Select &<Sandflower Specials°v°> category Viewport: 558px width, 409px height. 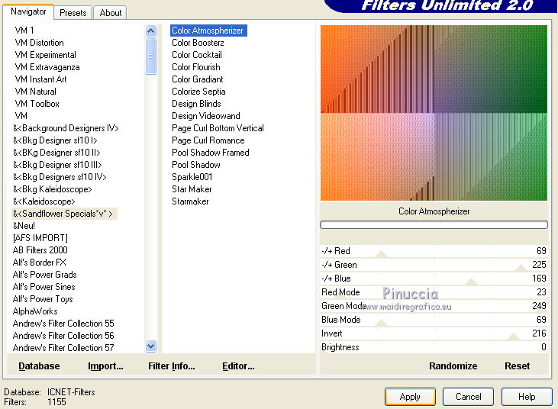coord(63,214)
